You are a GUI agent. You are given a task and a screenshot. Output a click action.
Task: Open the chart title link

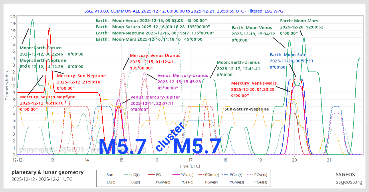click(184, 11)
